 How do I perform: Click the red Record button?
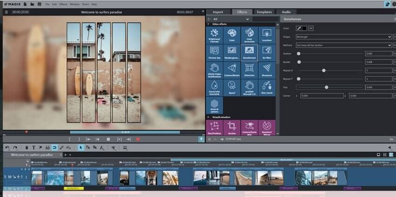(x=138, y=139)
